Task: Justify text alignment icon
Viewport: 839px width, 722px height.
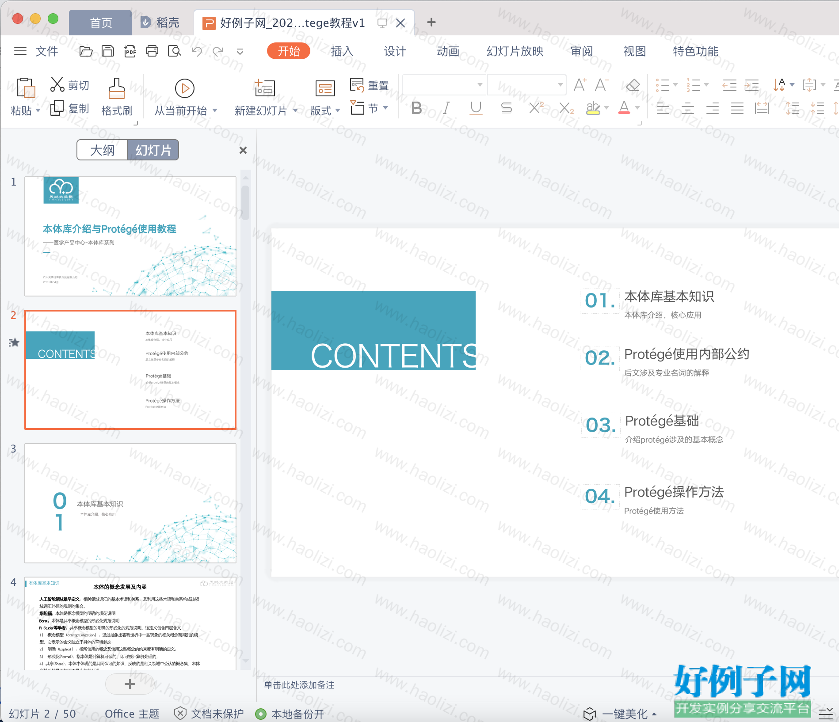Action: (737, 108)
